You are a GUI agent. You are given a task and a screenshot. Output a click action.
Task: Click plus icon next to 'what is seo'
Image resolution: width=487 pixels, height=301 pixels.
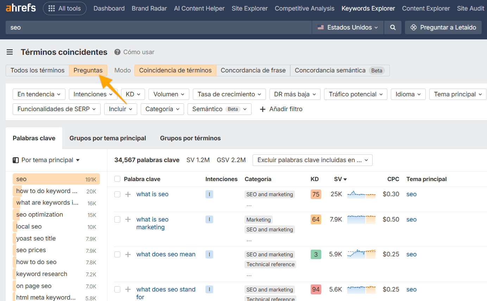[x=128, y=194]
